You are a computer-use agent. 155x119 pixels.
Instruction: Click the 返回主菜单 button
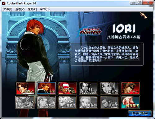[x=140, y=113]
